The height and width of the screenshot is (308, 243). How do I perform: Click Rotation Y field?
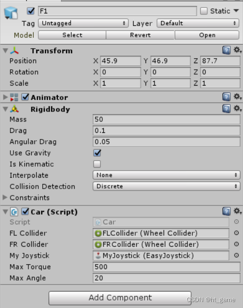[170, 72]
